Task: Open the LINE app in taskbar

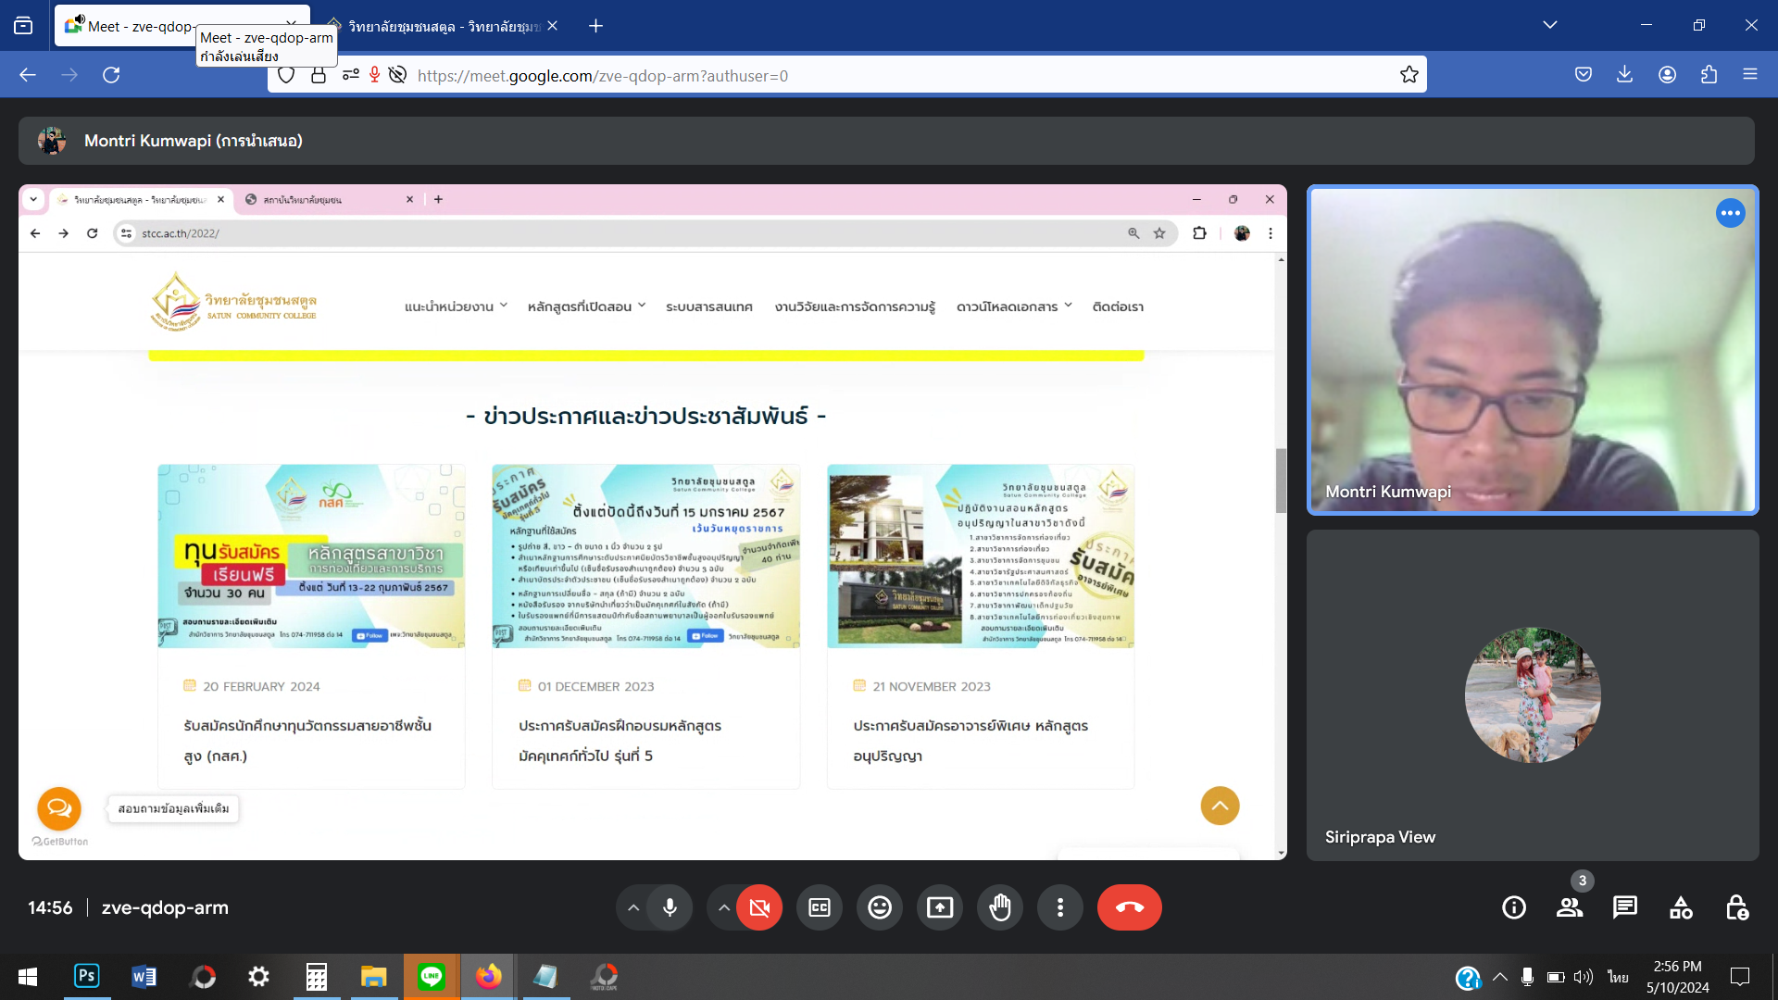Action: coord(432,976)
